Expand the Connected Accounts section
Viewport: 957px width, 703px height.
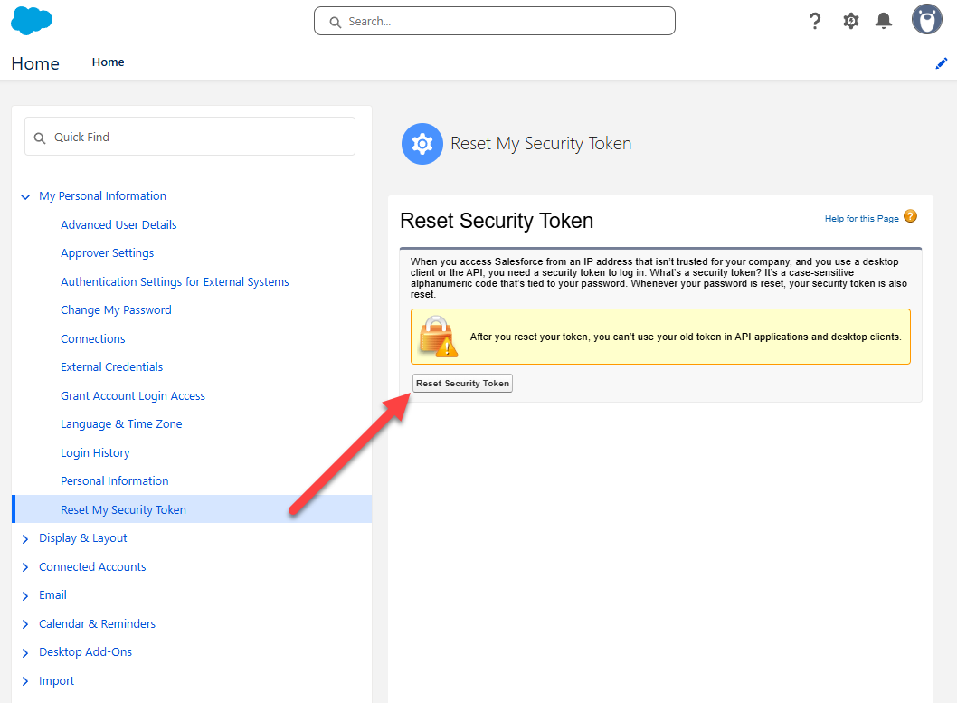25,567
